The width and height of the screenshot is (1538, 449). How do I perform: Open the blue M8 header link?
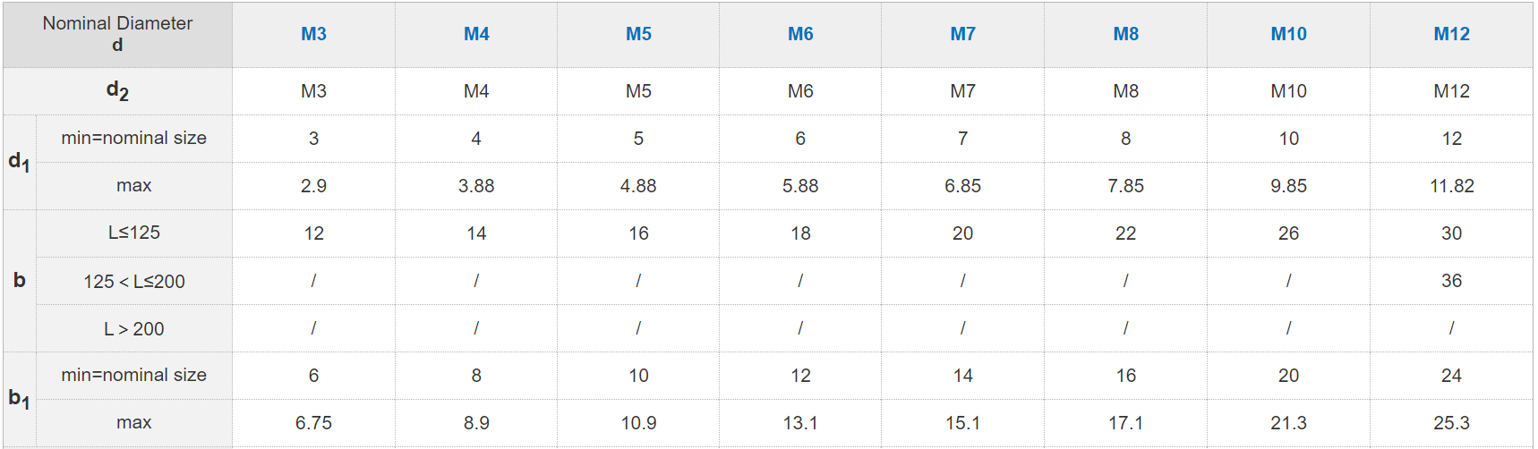click(x=1125, y=34)
